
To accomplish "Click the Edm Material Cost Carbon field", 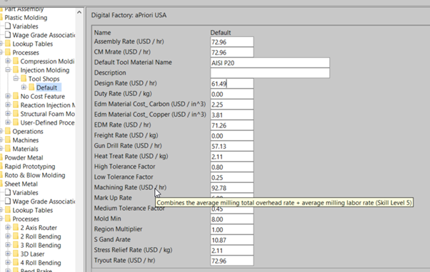I will (232, 104).
